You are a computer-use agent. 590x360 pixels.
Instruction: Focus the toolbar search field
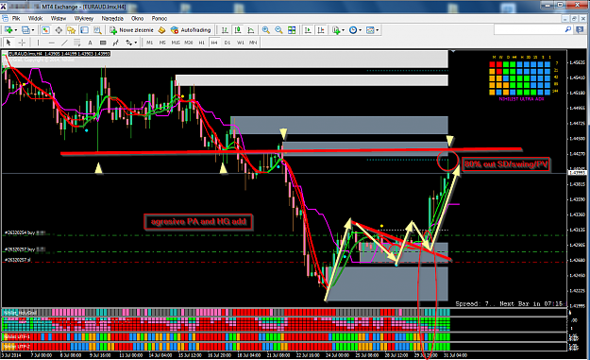coord(529,29)
